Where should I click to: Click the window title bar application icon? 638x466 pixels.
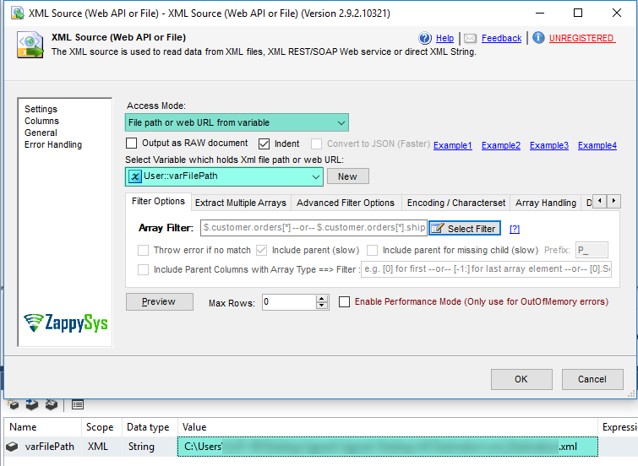(18, 13)
